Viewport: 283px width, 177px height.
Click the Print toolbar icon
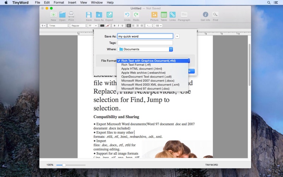pyautogui.click(x=71, y=15)
